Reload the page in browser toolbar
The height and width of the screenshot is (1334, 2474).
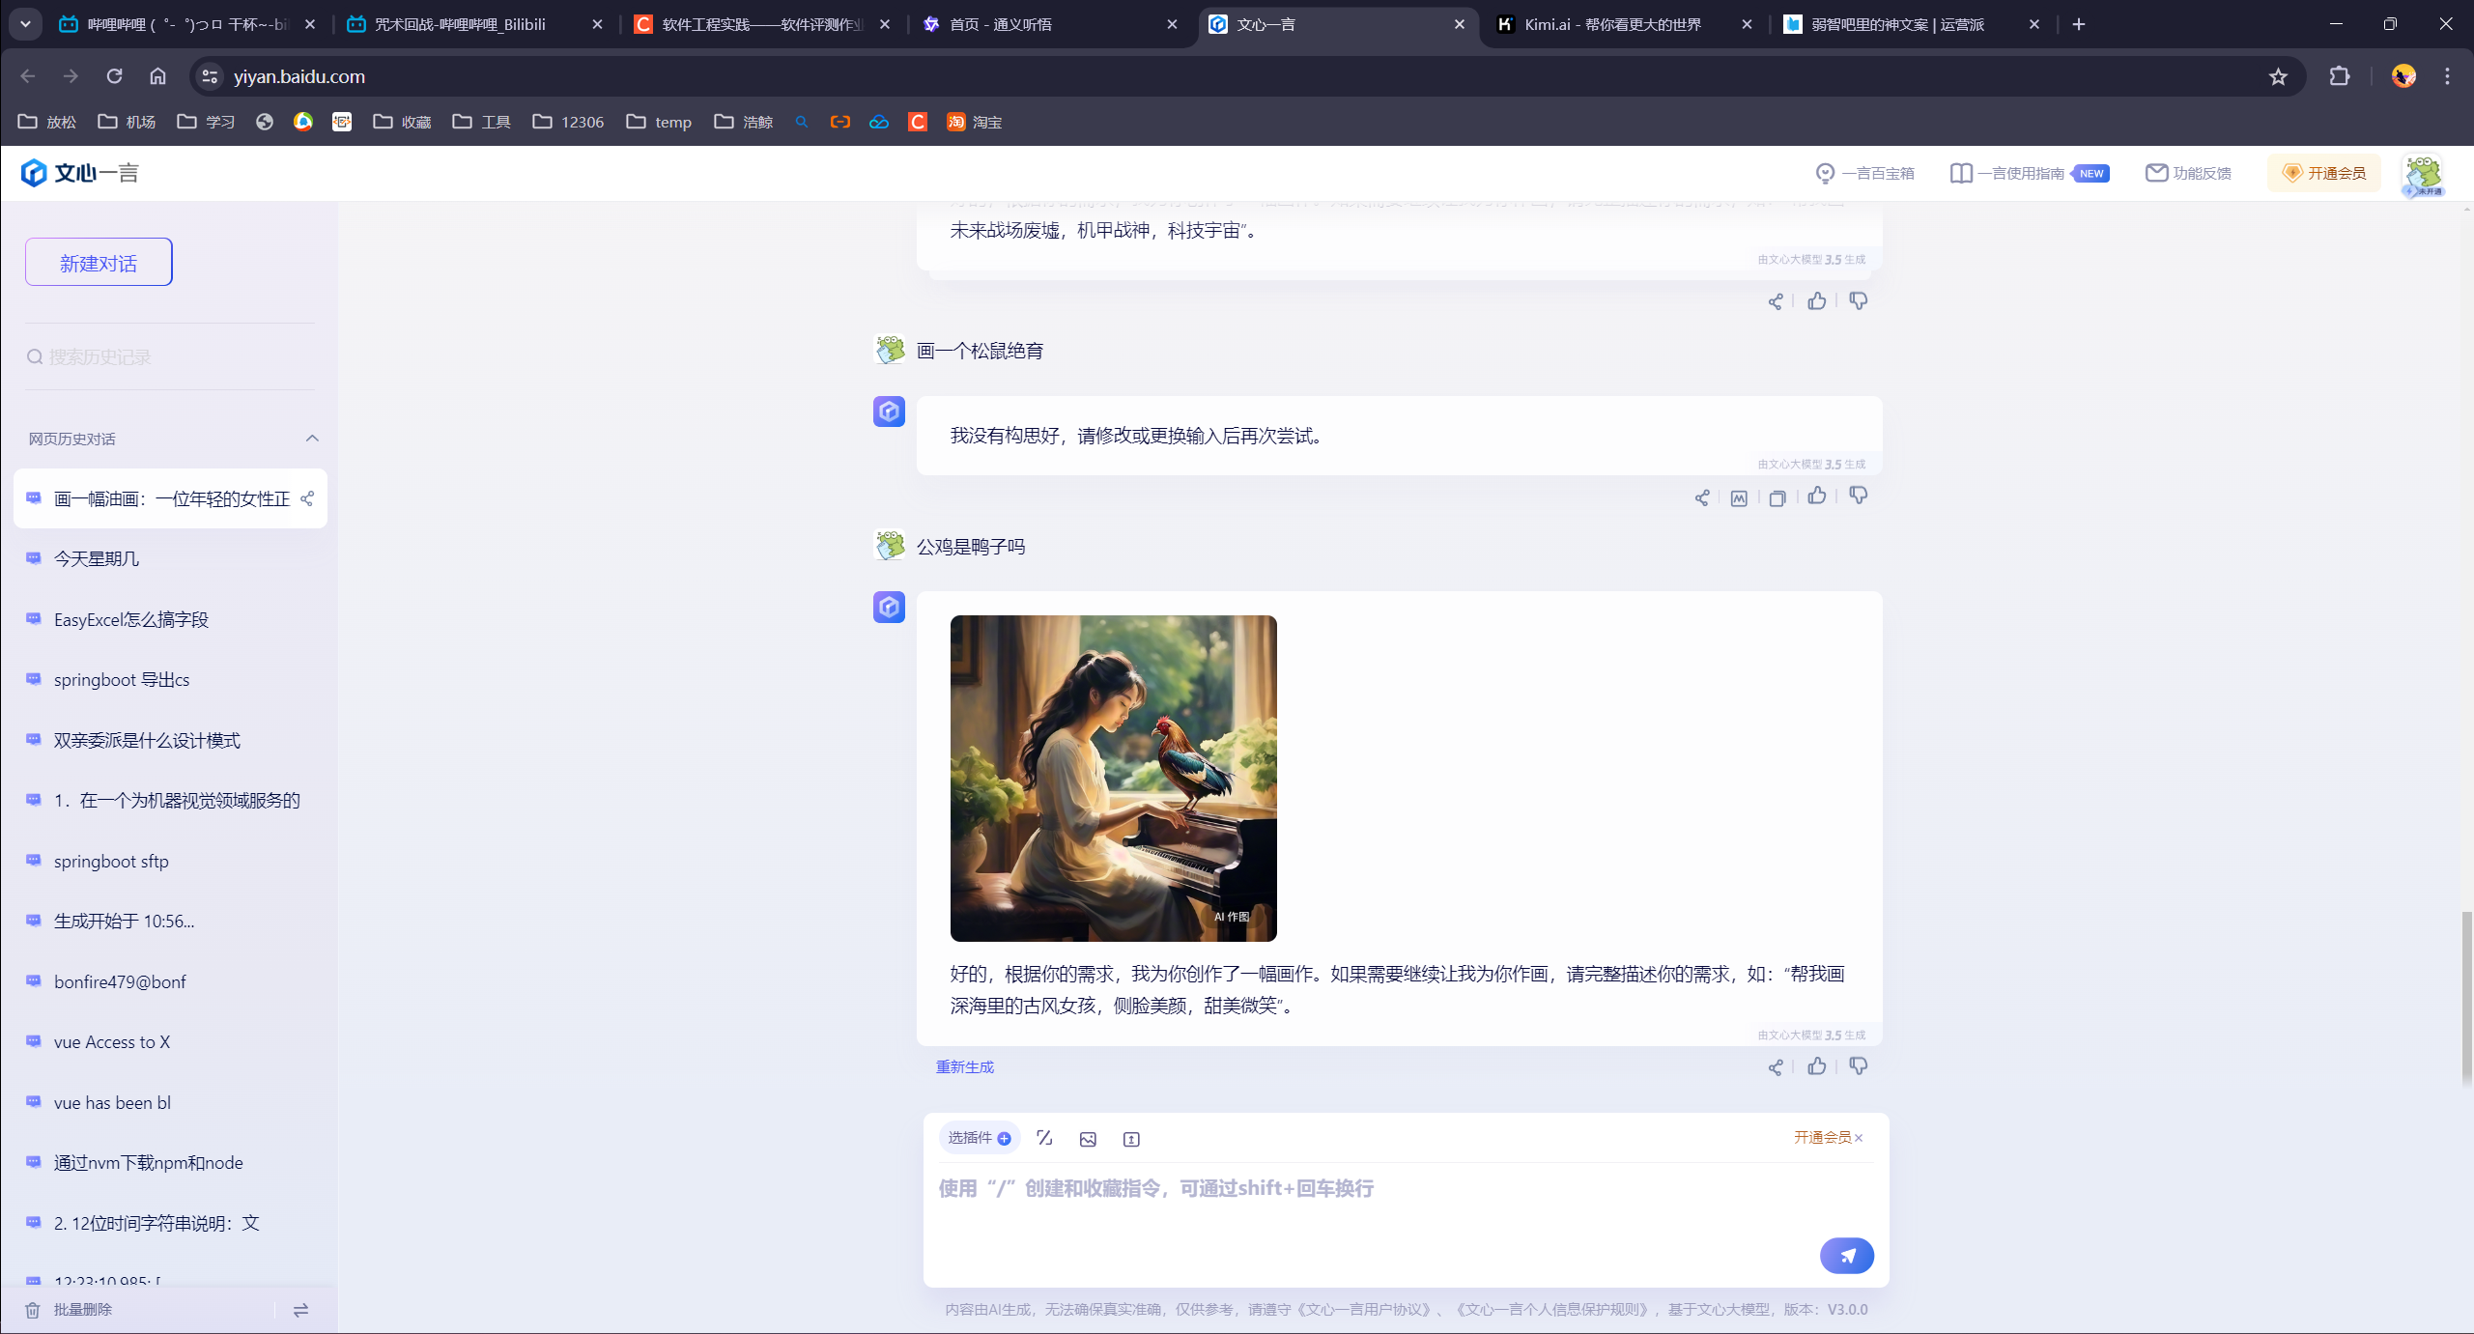pyautogui.click(x=114, y=76)
